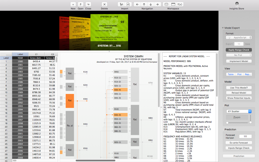This screenshot has height=162, width=259.
Task: Click the Import text file icon
Action: click(128, 5)
